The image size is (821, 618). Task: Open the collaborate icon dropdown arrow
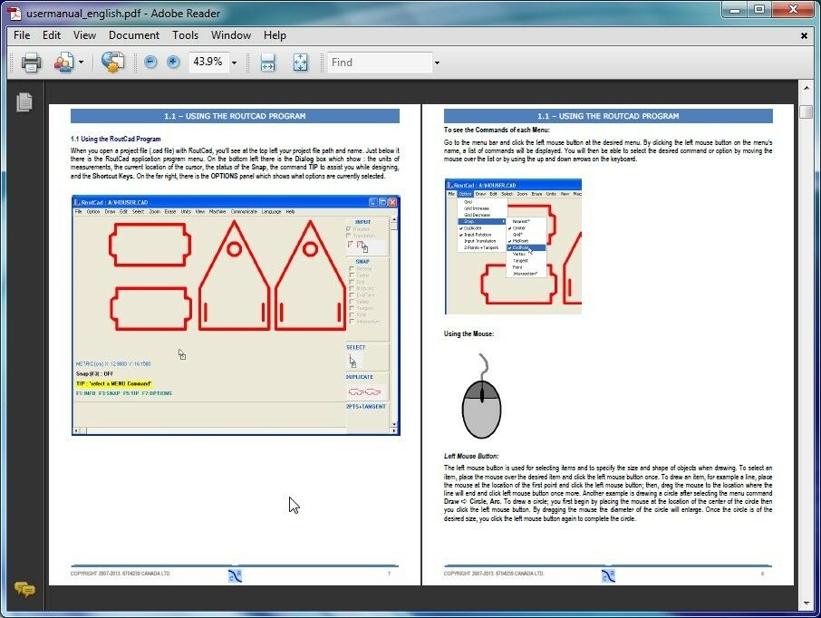click(81, 63)
